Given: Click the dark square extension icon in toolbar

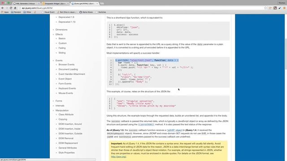Looking at the screenshot, I should click(275, 8).
